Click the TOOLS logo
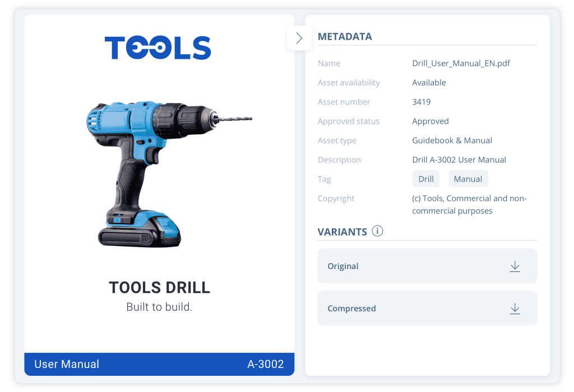The width and height of the screenshot is (574, 392). (158, 48)
